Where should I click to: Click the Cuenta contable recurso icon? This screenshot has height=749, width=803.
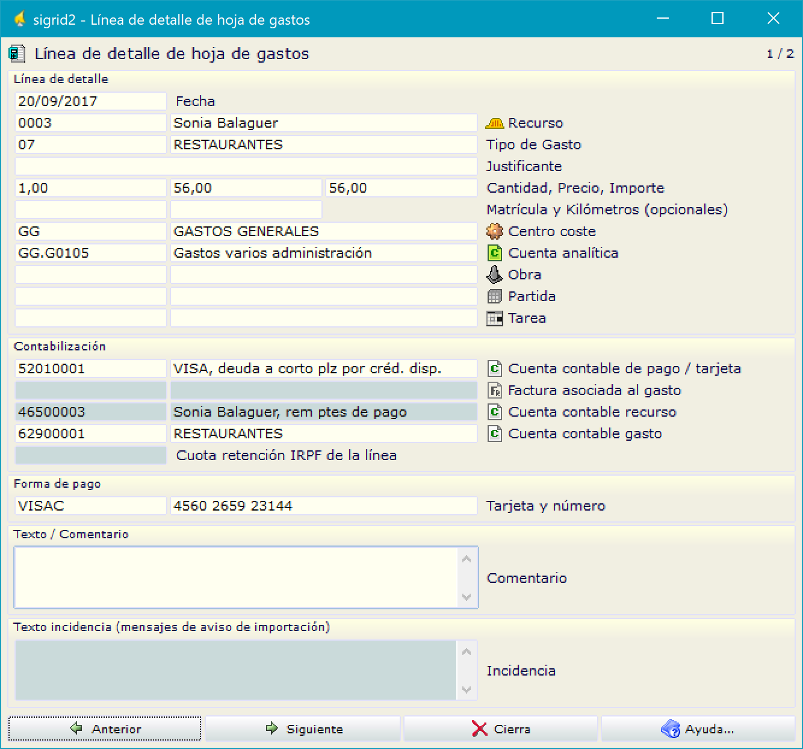[x=494, y=412]
